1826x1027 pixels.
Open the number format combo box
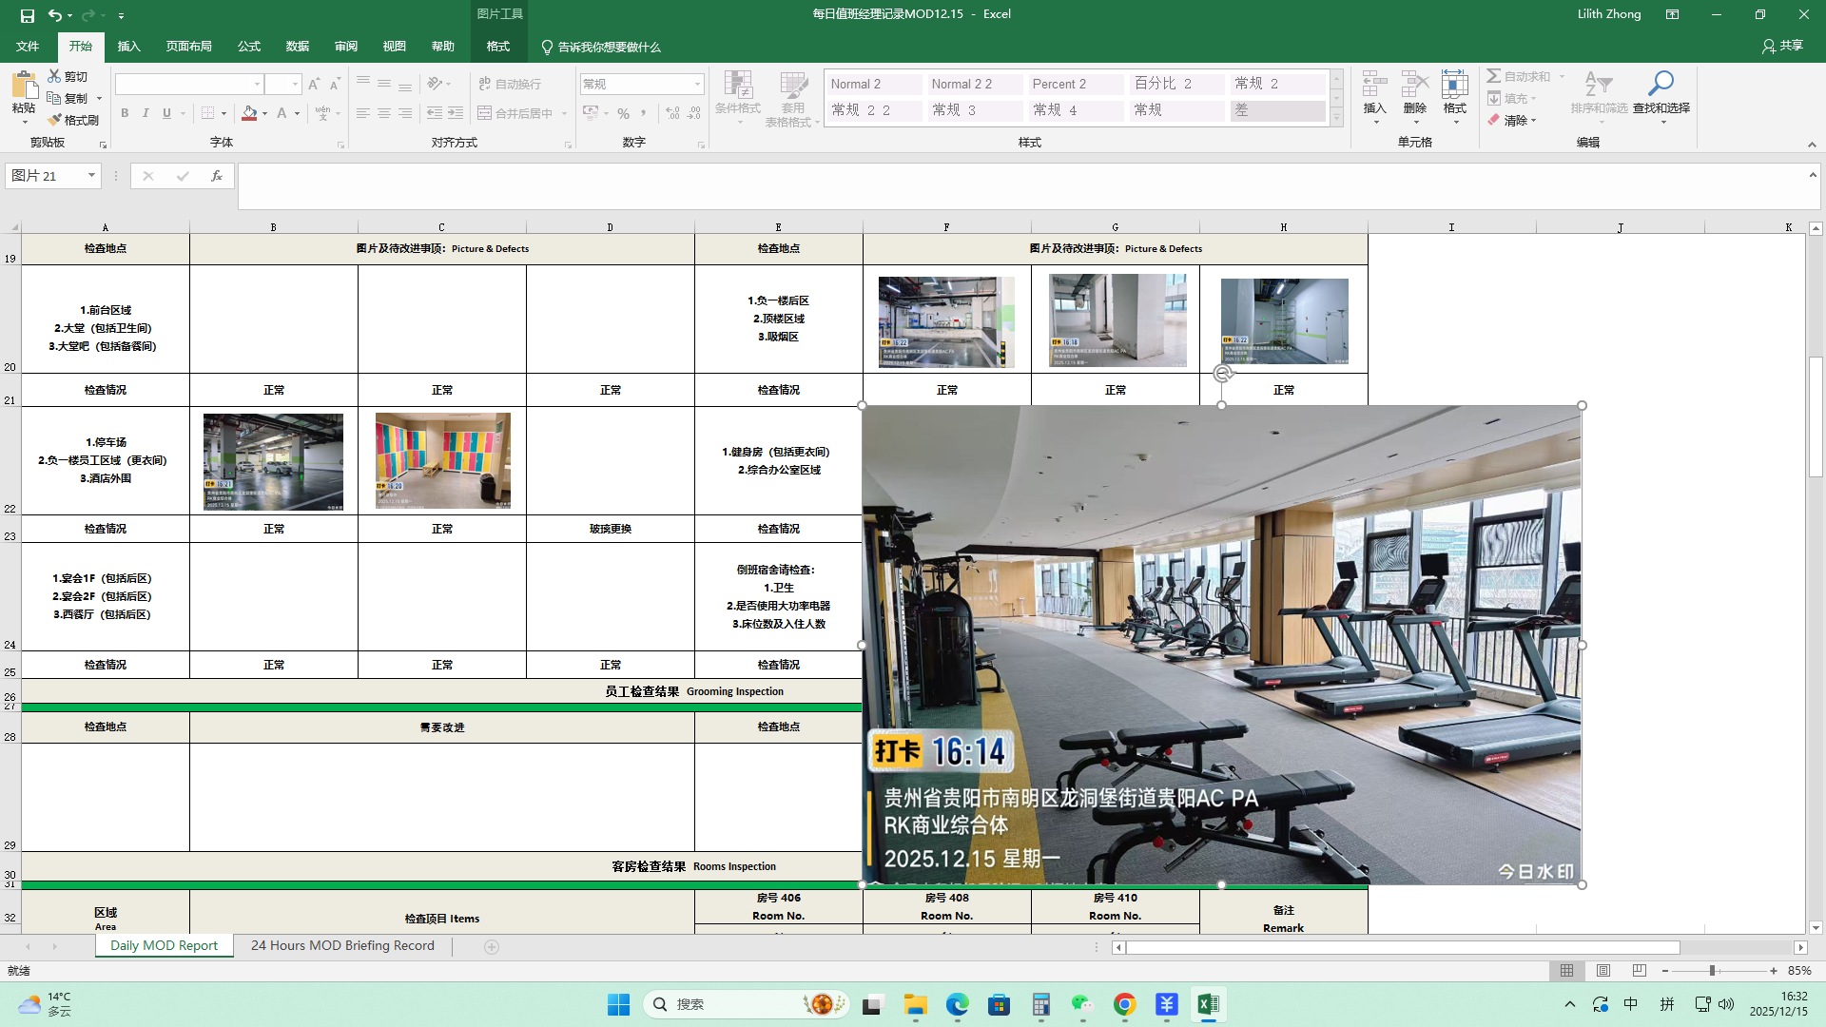pos(697,85)
